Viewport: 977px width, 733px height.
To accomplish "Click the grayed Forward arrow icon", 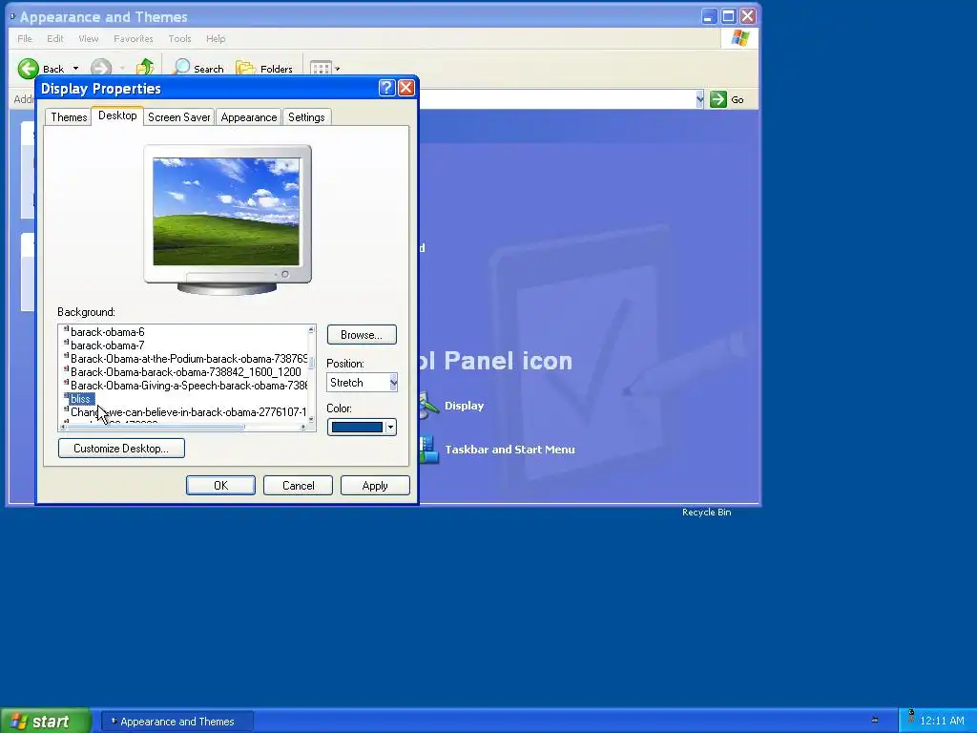I will click(x=101, y=68).
